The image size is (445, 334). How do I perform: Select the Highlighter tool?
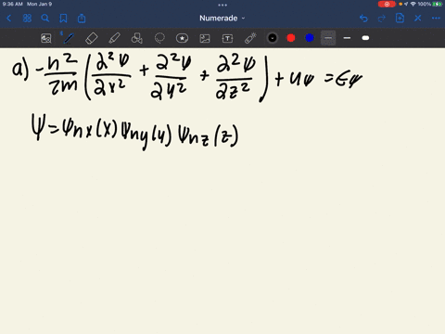pos(114,38)
